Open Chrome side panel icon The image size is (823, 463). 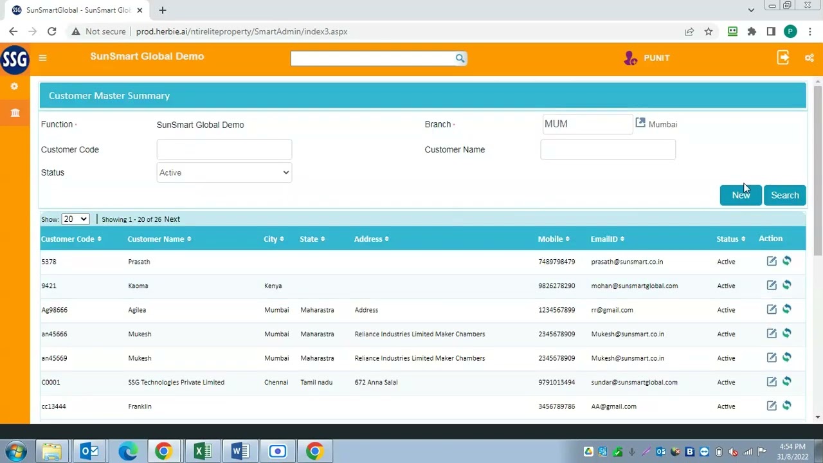pyautogui.click(x=771, y=32)
